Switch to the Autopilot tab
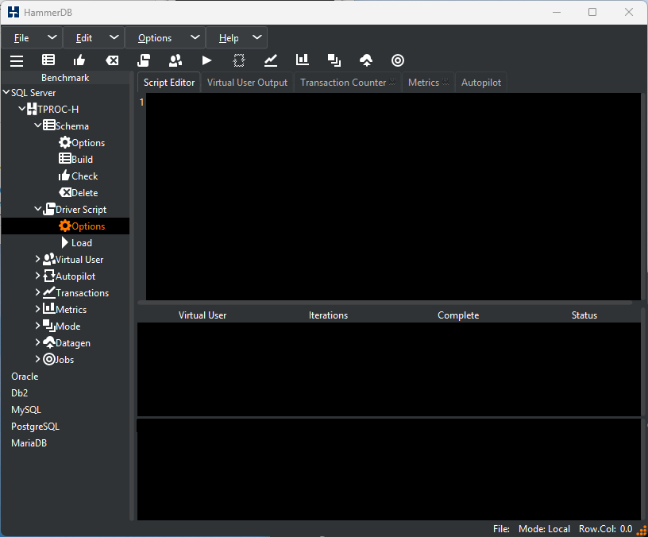 tap(481, 83)
